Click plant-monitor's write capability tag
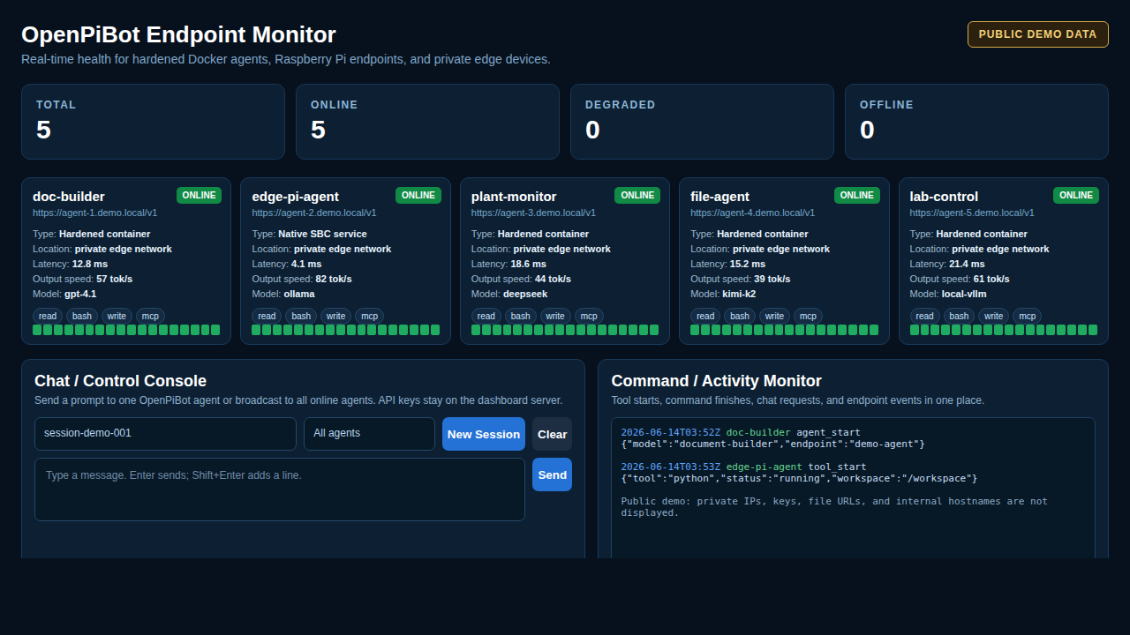The width and height of the screenshot is (1130, 635). coord(555,316)
